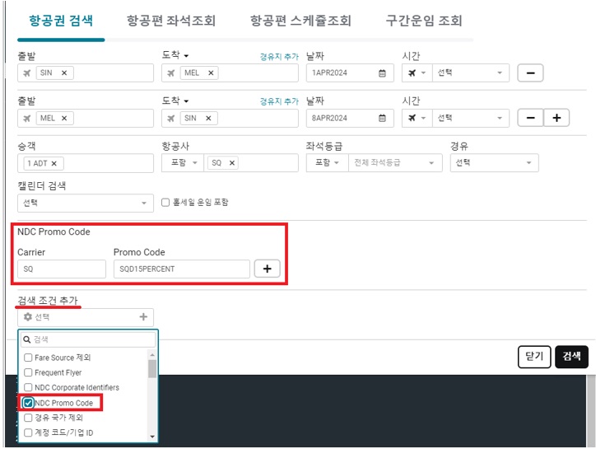This screenshot has height=449, width=596.
Task: Open 캘린더 검색 선택 dropdown
Action: pos(86,203)
